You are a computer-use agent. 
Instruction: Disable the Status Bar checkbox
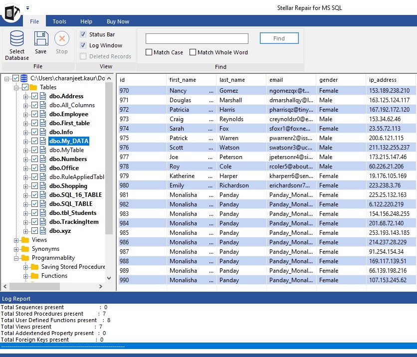(83, 34)
